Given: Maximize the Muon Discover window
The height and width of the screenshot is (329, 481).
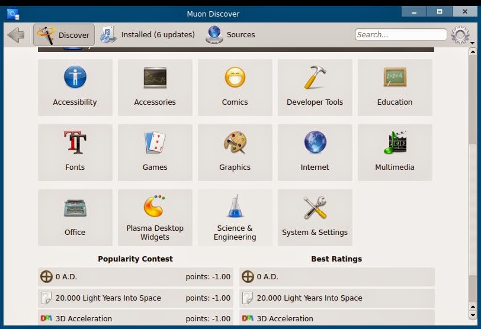Looking at the screenshot, I should 440,12.
